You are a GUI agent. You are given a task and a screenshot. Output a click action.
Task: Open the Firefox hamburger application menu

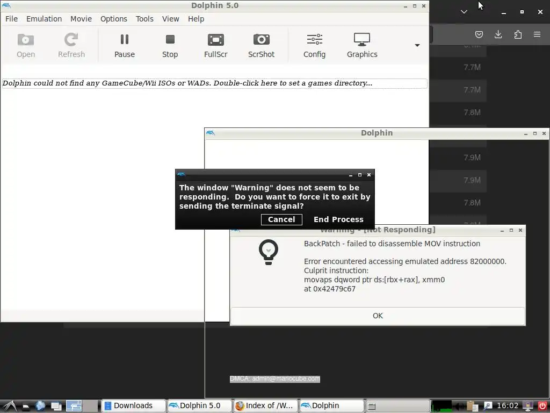click(x=537, y=34)
